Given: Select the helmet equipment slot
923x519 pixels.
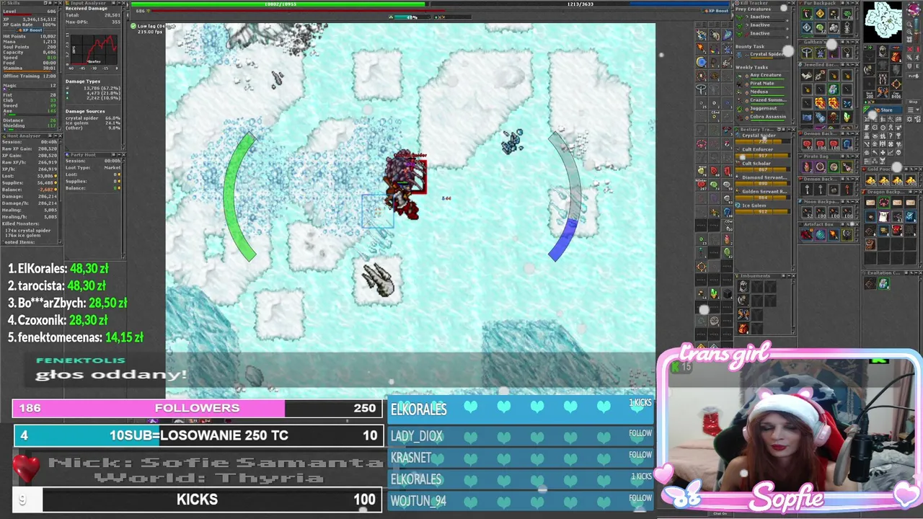Looking at the screenshot, I should [x=883, y=51].
